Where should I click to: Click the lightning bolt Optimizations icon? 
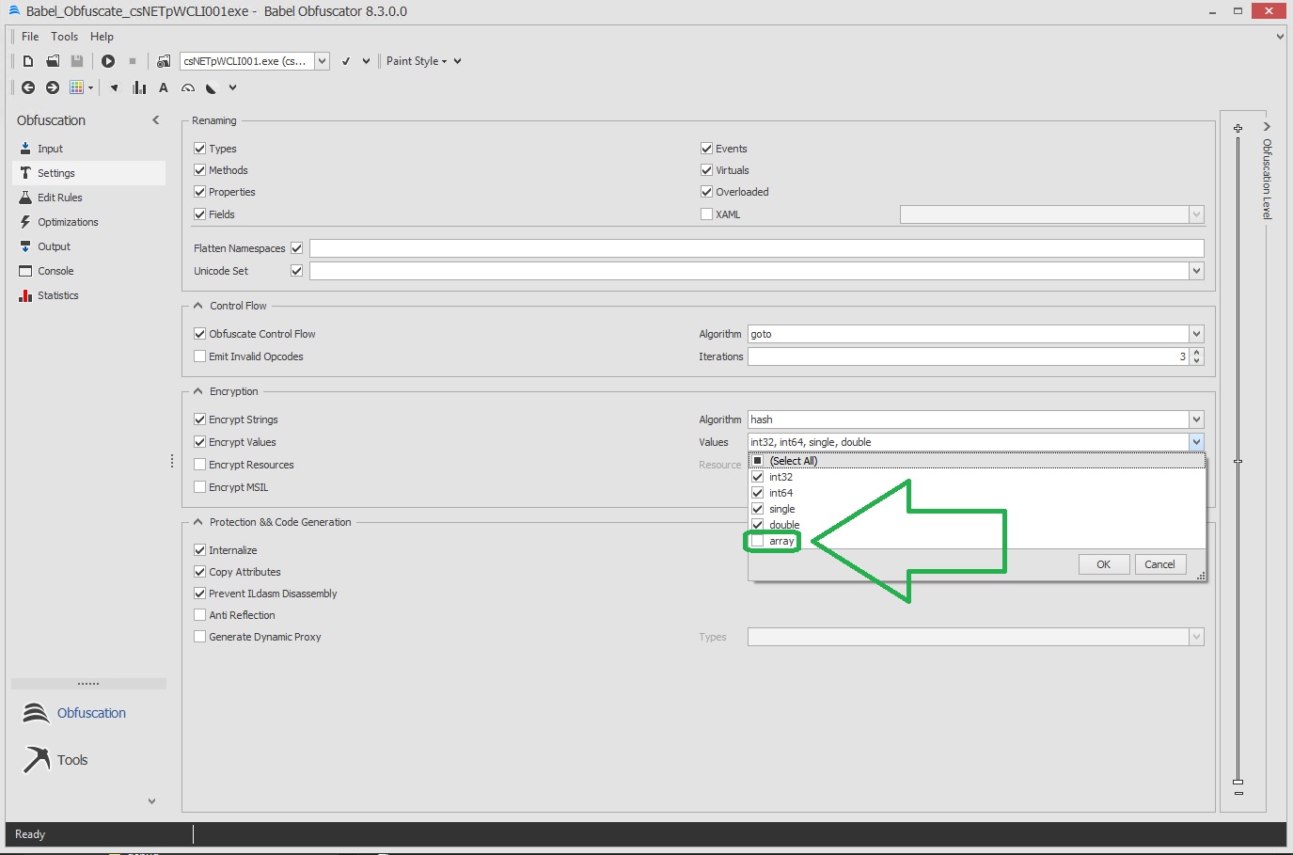pyautogui.click(x=25, y=222)
